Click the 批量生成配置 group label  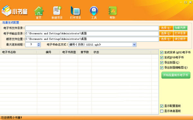pos(11,22)
